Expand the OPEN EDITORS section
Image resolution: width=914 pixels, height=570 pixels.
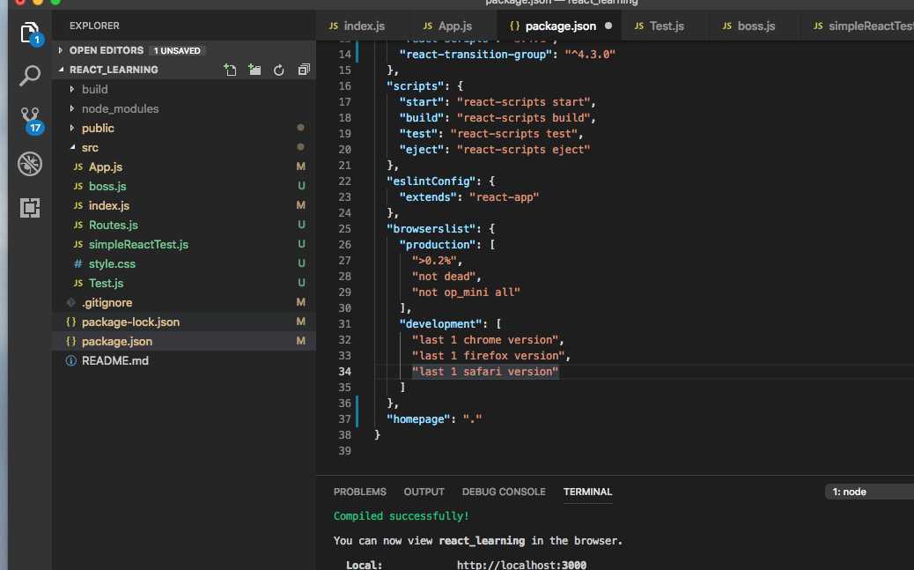point(61,51)
